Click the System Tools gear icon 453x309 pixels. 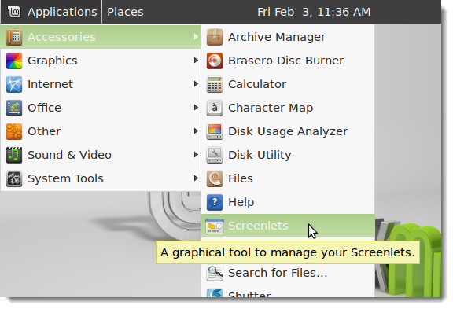tap(14, 178)
